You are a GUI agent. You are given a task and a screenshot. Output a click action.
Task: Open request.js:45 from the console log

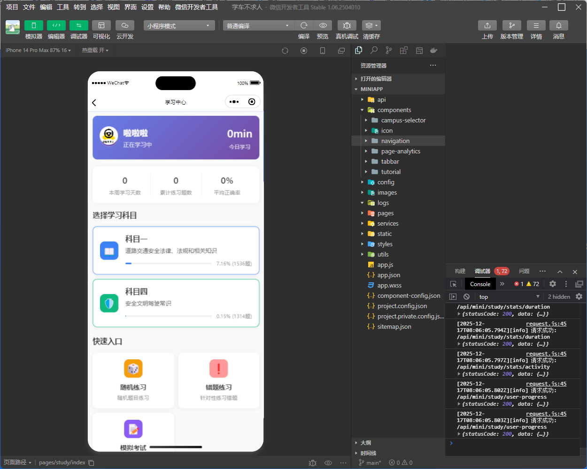(x=546, y=323)
